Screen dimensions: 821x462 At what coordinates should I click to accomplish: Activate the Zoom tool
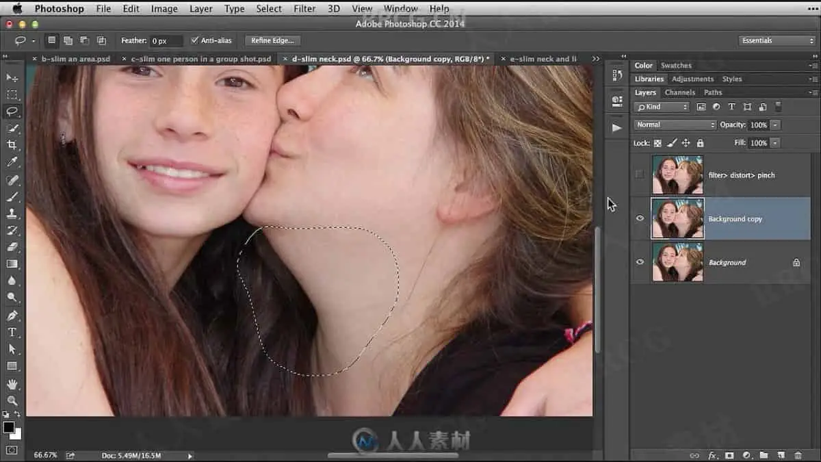click(12, 400)
